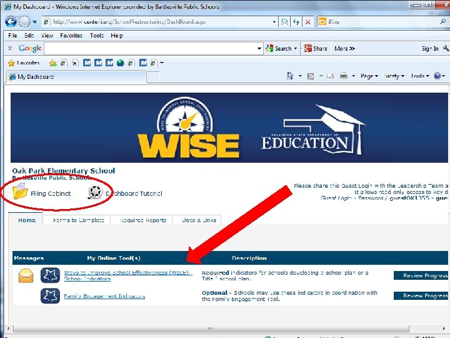
Task: Open the Safety dropdown menu
Action: pos(394,76)
